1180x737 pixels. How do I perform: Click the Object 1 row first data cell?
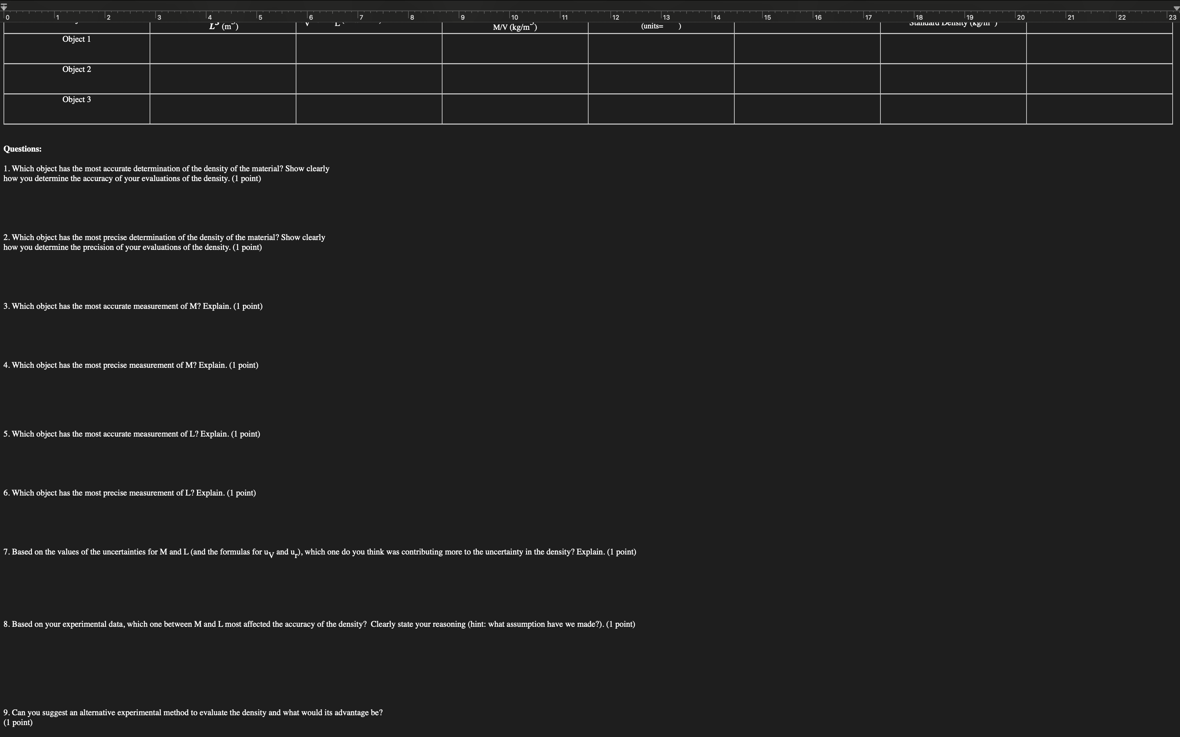pos(223,47)
